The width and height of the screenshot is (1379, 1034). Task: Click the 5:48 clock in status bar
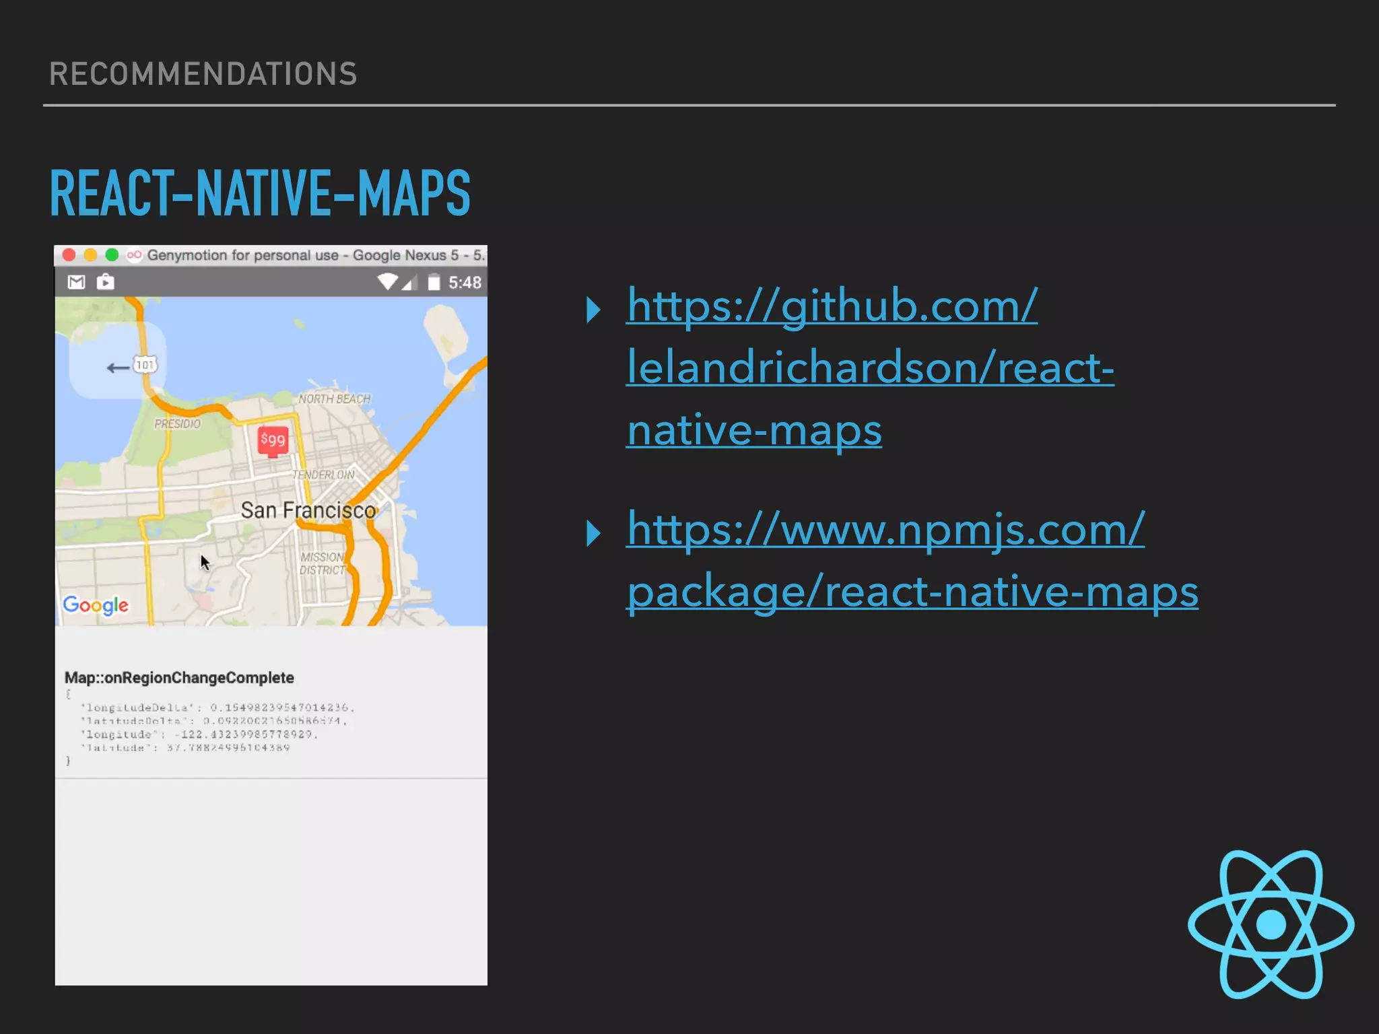[x=465, y=283]
